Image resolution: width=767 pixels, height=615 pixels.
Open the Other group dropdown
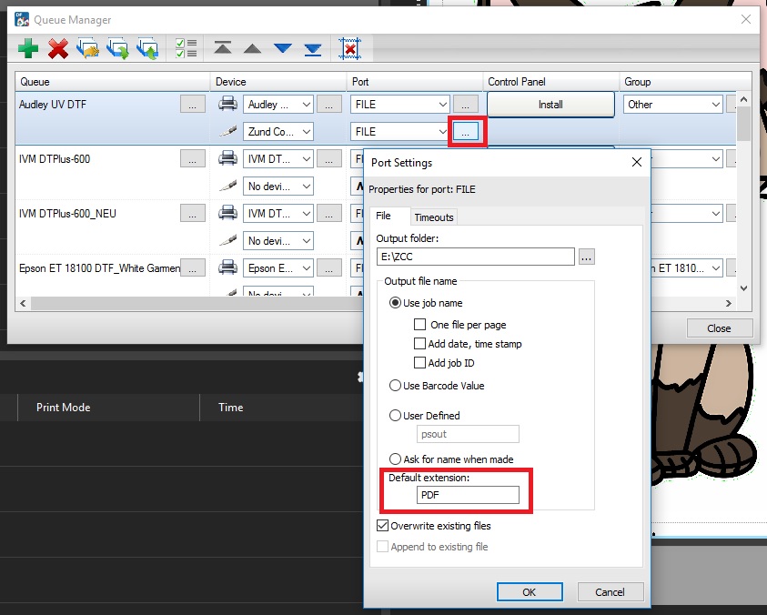coord(672,105)
